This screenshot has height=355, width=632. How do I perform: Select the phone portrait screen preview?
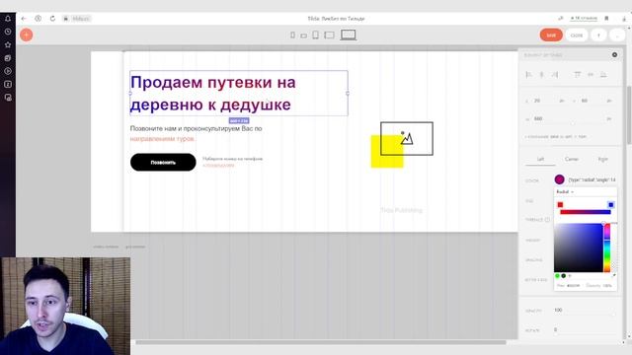tap(292, 35)
